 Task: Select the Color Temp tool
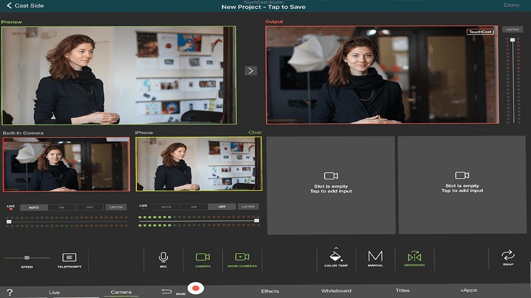point(336,257)
